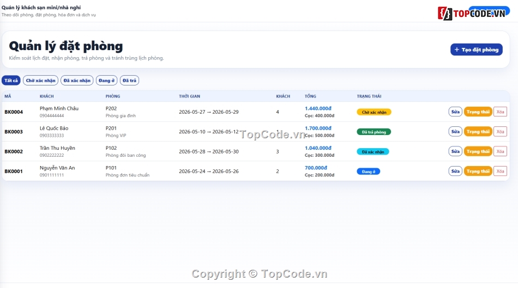Click the Đang ở badge in BK0001 row

point(369,171)
